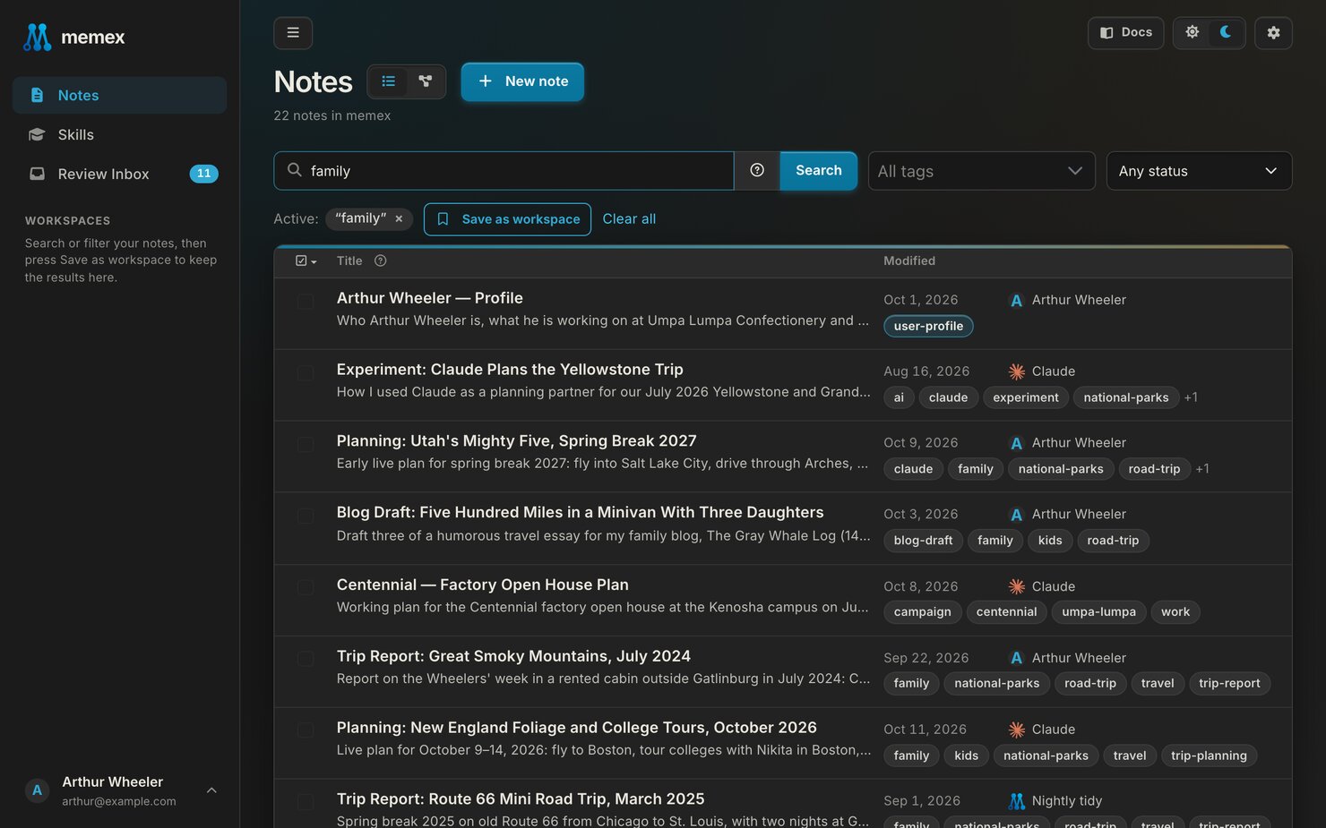This screenshot has height=828, width=1326.
Task: Check the Utah's Mighty Five planning note
Action: click(x=306, y=445)
